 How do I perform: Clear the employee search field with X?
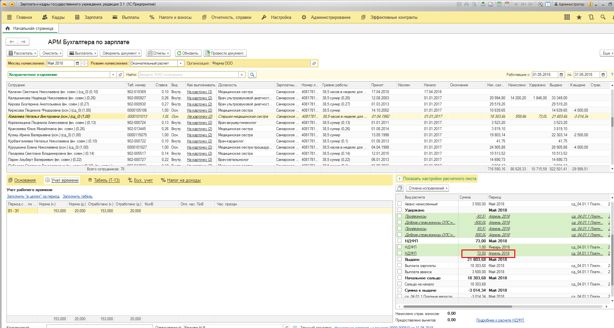[x=242, y=75]
